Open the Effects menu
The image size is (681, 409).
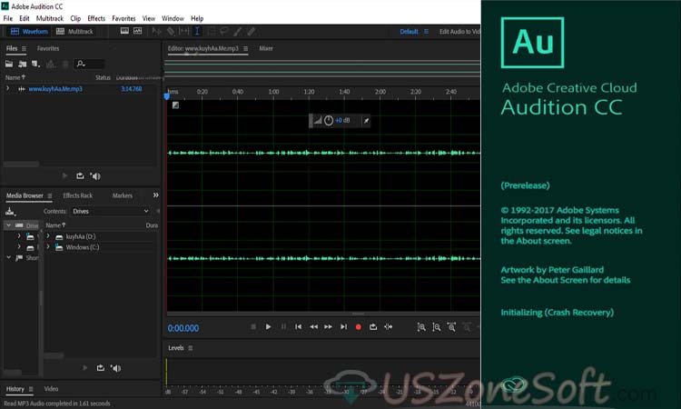tap(96, 18)
